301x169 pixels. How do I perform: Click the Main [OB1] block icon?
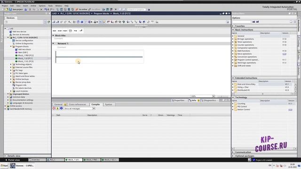click(16, 52)
